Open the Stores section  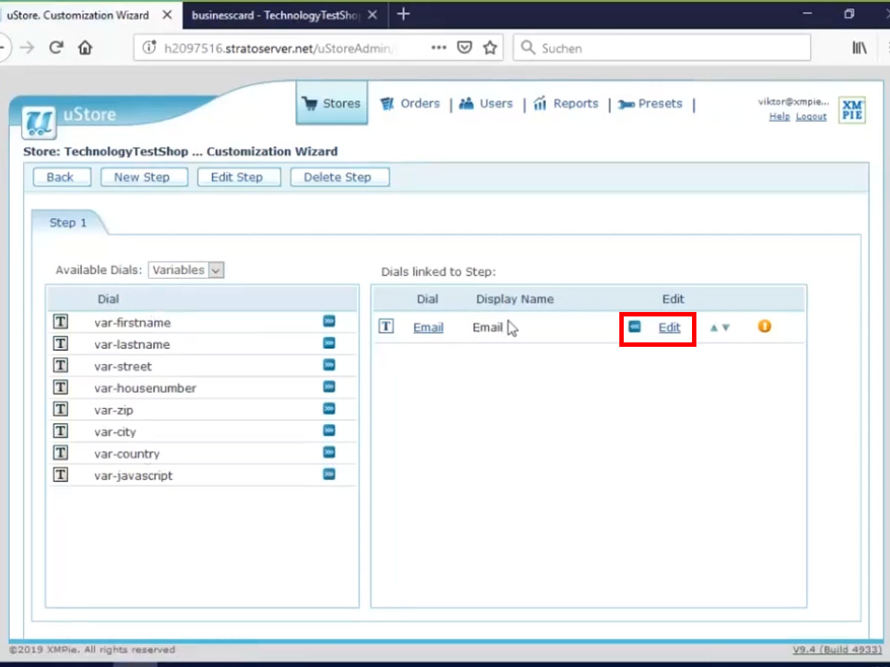[x=332, y=104]
